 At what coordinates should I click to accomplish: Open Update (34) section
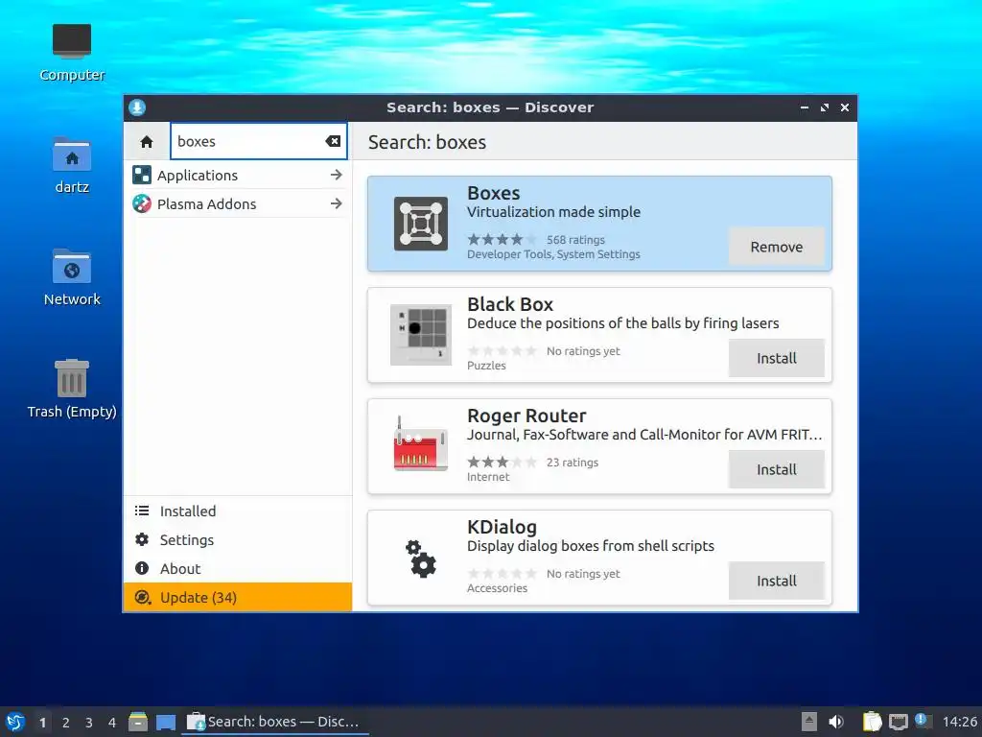pyautogui.click(x=238, y=597)
